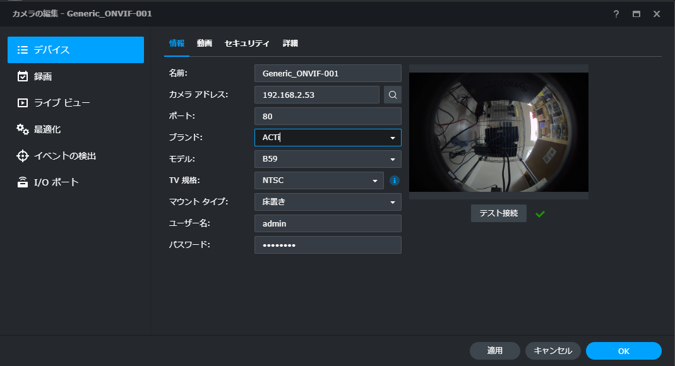Edit the カメラ アドレス field 192.168.2.53

317,95
